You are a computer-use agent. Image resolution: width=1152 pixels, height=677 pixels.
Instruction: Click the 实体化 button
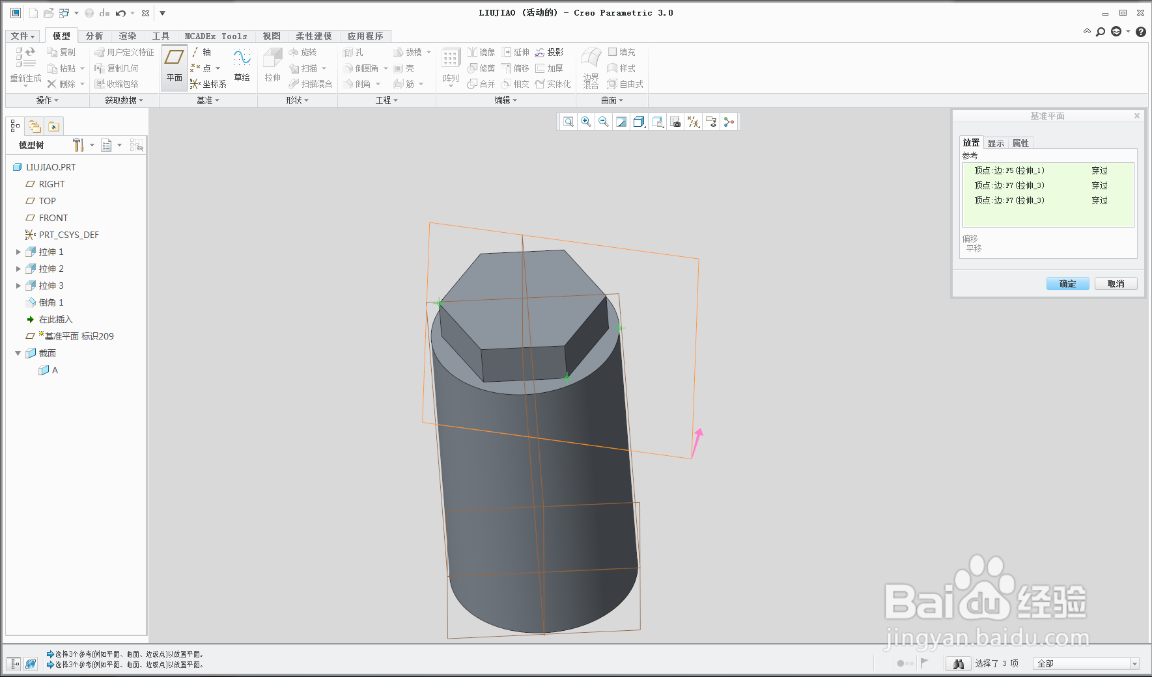click(553, 84)
